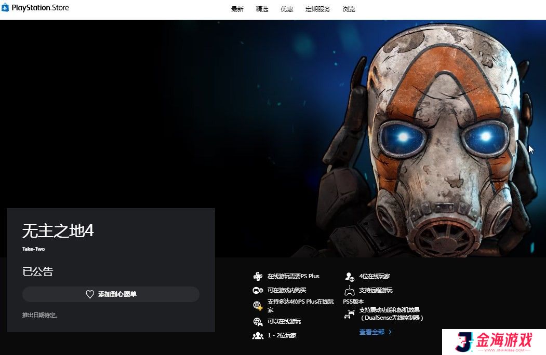Click the 可以在线游玩 text
Screen dimensions: 546x355
(x=284, y=321)
